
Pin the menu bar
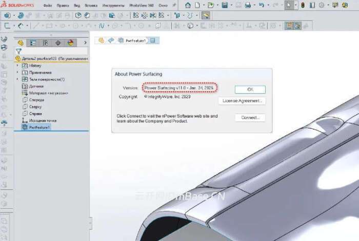174,5
